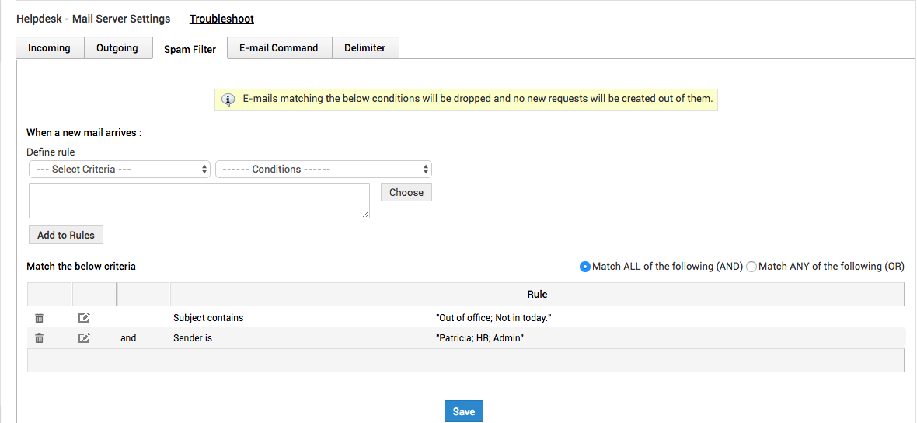Viewport: 917px width, 423px height.
Task: Open the Conditions dropdown
Action: coord(323,170)
